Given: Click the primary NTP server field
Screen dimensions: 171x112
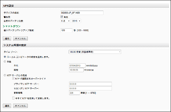Looking at the screenshot, I should [90, 84].
